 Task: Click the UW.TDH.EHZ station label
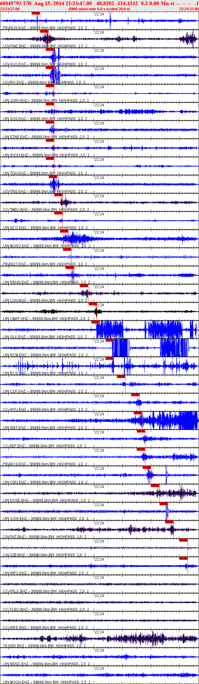coord(45,173)
